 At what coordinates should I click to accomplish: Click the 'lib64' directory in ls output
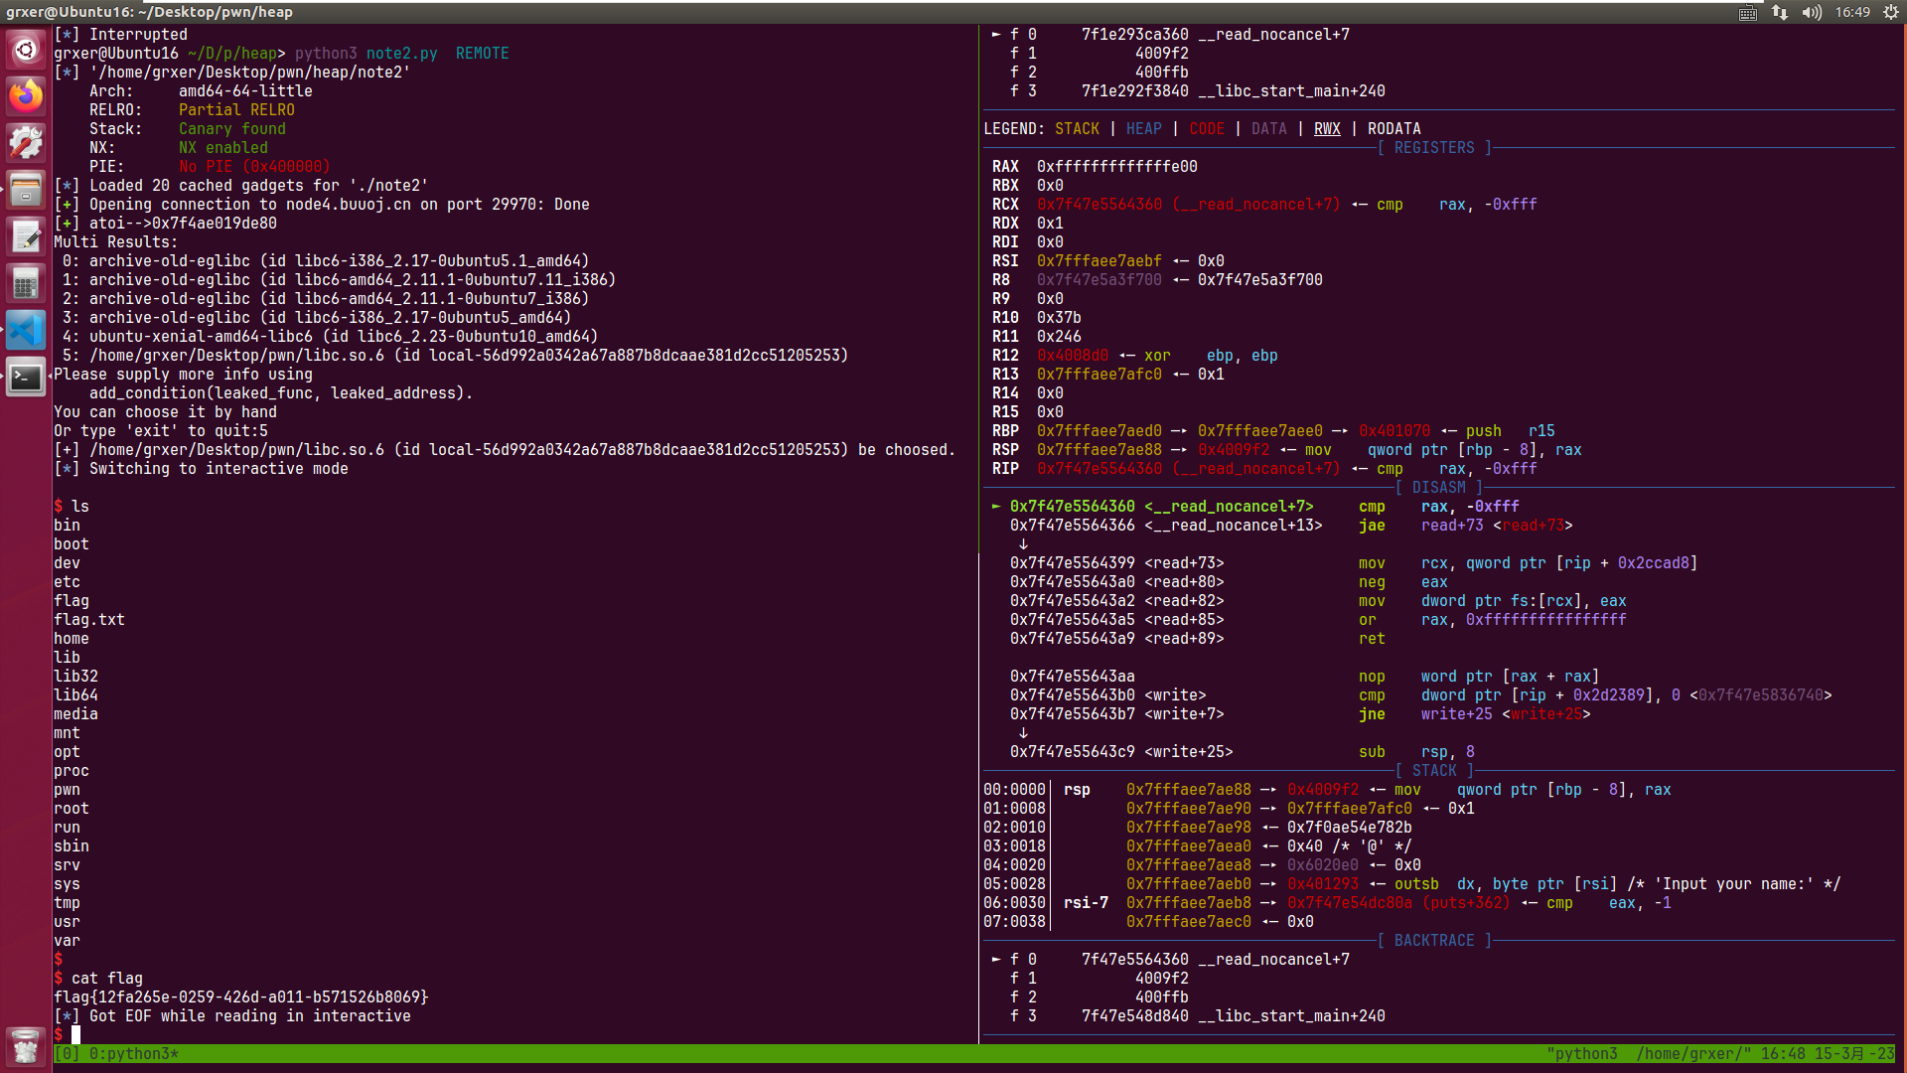pos(75,694)
